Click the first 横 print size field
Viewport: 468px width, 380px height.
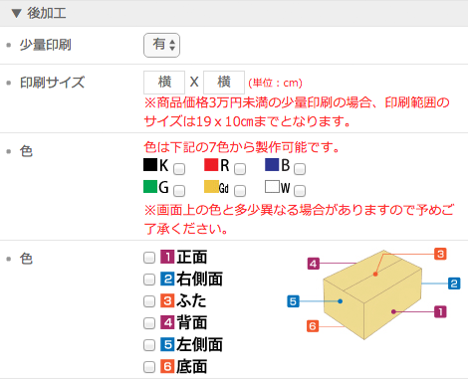[x=164, y=83]
